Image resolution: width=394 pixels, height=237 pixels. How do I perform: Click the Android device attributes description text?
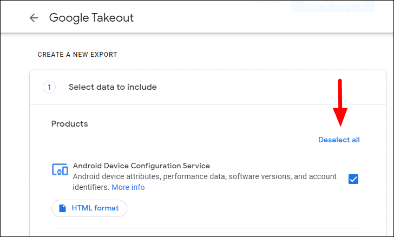pyautogui.click(x=205, y=176)
